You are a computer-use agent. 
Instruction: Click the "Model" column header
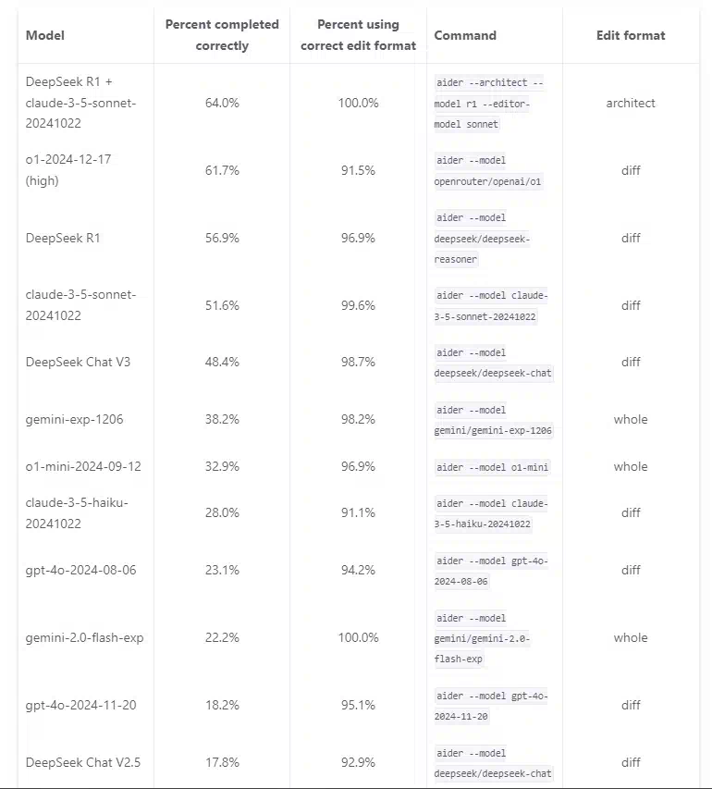point(45,36)
